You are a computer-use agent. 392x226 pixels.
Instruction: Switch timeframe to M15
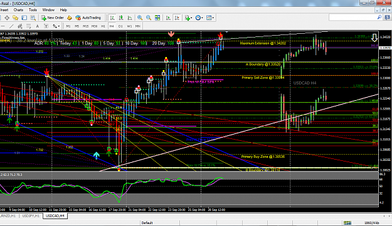(85, 26)
